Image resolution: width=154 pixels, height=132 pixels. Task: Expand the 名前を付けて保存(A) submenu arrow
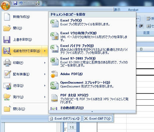click(x=45, y=51)
